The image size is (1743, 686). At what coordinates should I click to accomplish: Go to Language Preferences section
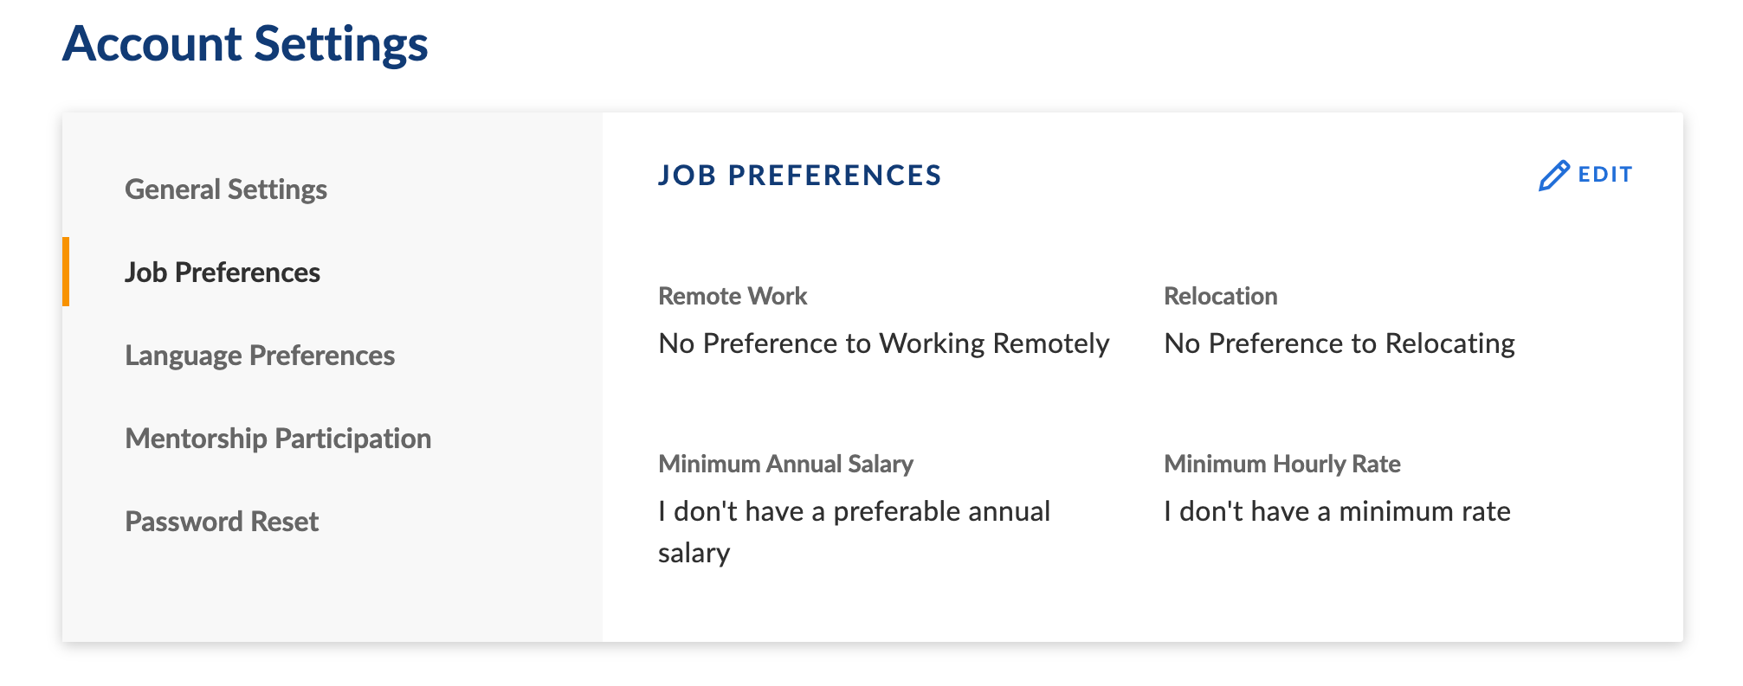(x=260, y=355)
